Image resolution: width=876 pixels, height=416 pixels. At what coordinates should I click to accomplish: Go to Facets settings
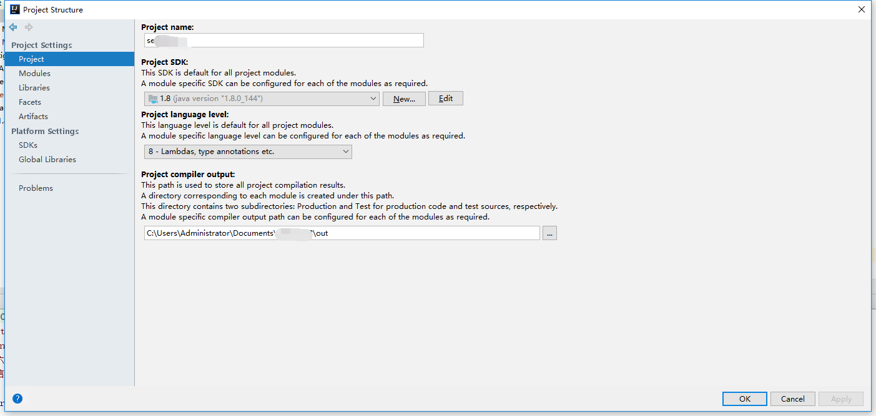coord(30,102)
